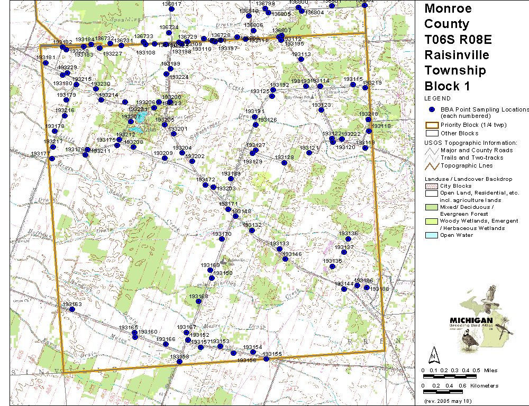The width and height of the screenshot is (529, 406).
Task: Click the dot for location 193181
Action: pos(46,62)
